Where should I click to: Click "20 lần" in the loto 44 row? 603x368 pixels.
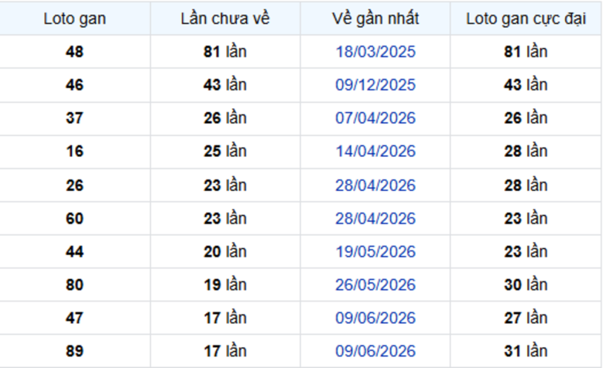[225, 251]
